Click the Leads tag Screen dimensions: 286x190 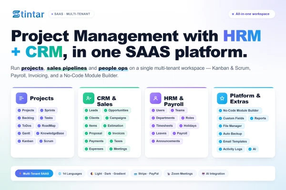click(92, 110)
